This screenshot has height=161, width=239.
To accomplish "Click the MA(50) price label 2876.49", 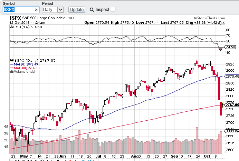I will point(232,76).
